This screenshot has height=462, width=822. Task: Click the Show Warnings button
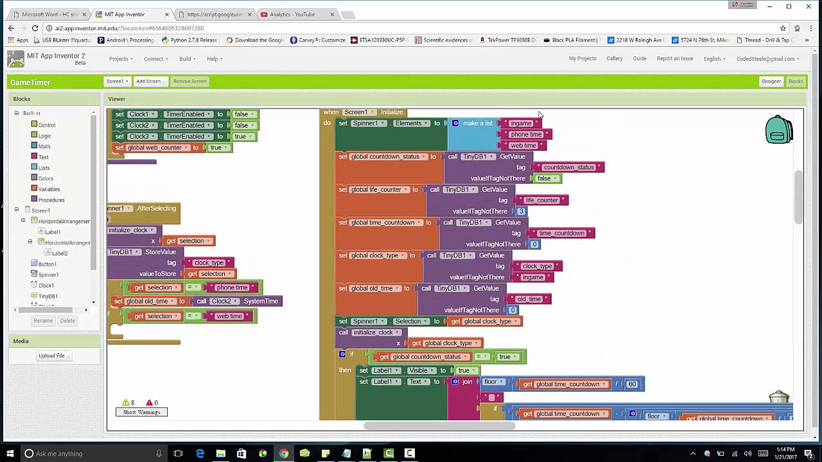click(x=141, y=412)
